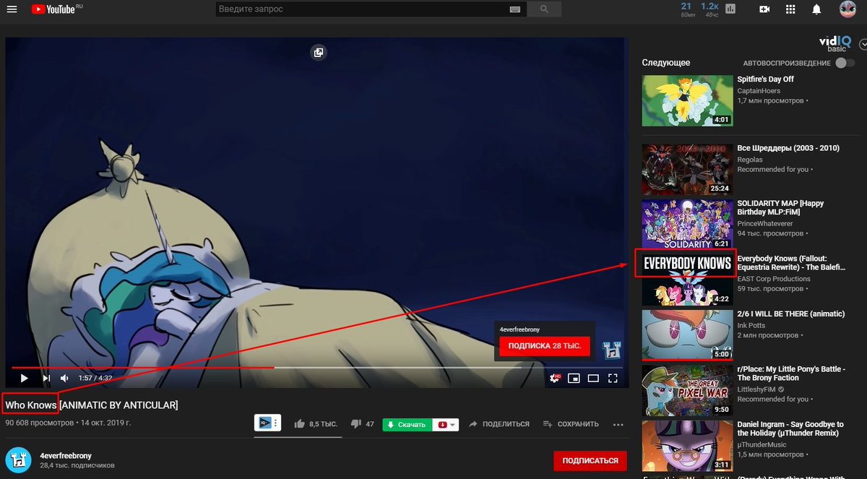Open the account avatar menu

pyautogui.click(x=847, y=9)
